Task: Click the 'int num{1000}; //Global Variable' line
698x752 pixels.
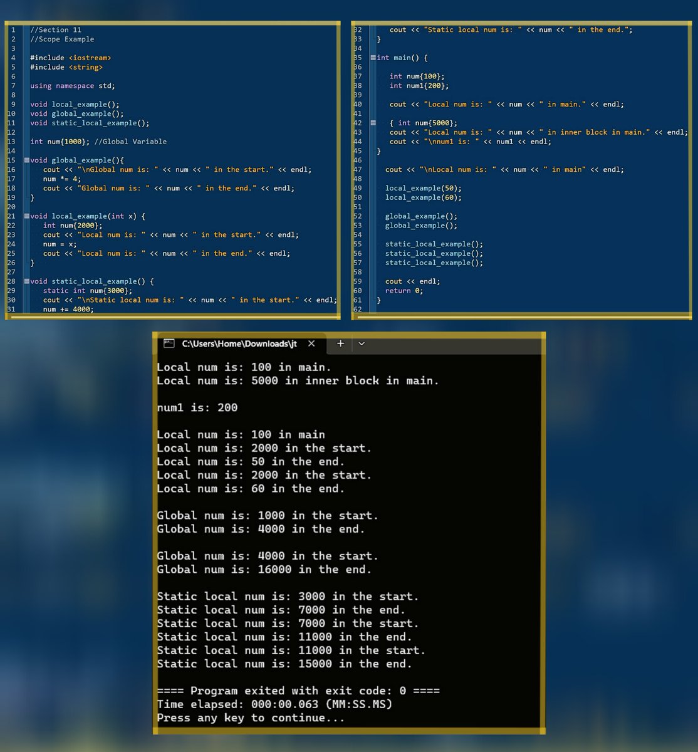Action: click(x=98, y=142)
